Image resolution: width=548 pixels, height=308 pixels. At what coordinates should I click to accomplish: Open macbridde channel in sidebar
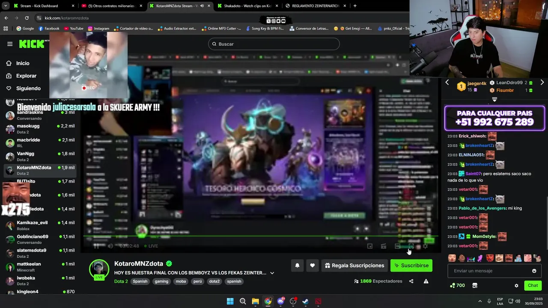[40, 142]
